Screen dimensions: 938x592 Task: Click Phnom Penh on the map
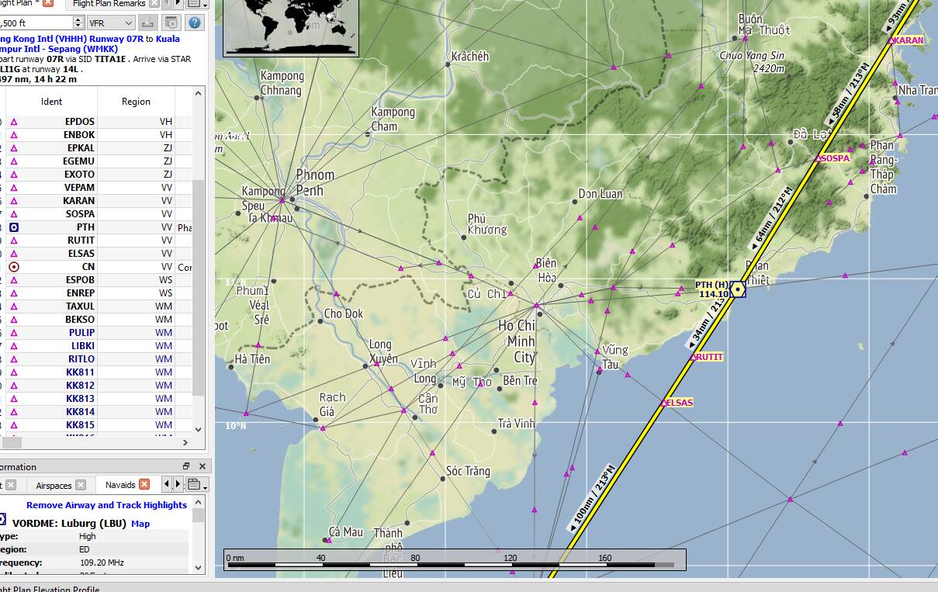[x=315, y=183]
